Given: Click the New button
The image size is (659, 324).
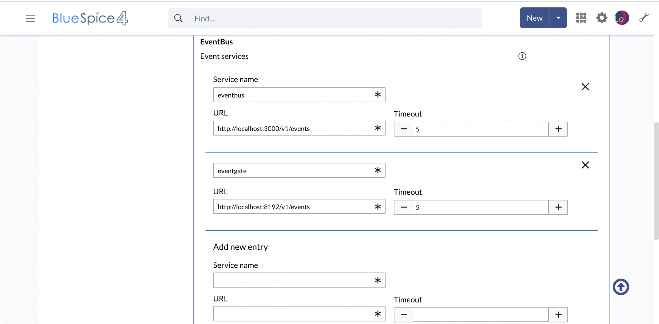Looking at the screenshot, I should (534, 18).
